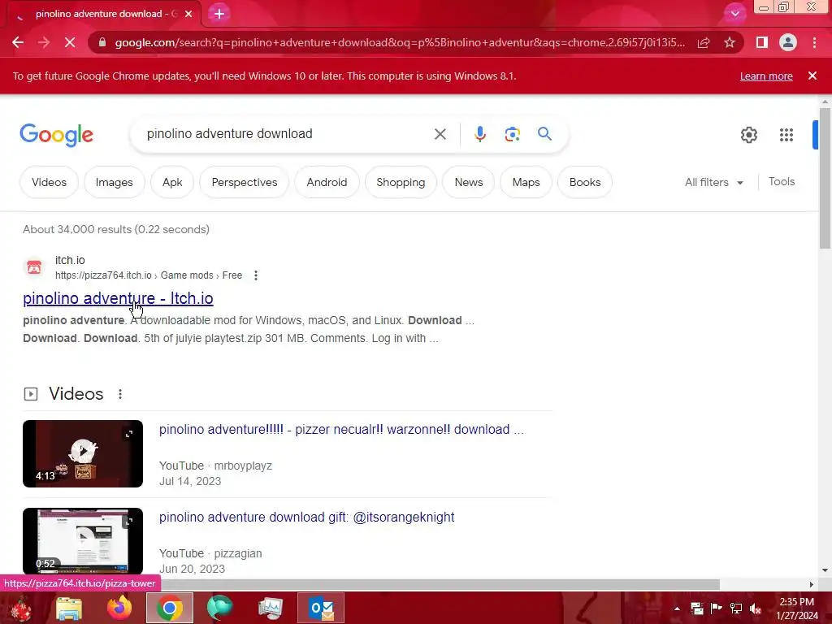Go back to the previous page

[x=18, y=42]
